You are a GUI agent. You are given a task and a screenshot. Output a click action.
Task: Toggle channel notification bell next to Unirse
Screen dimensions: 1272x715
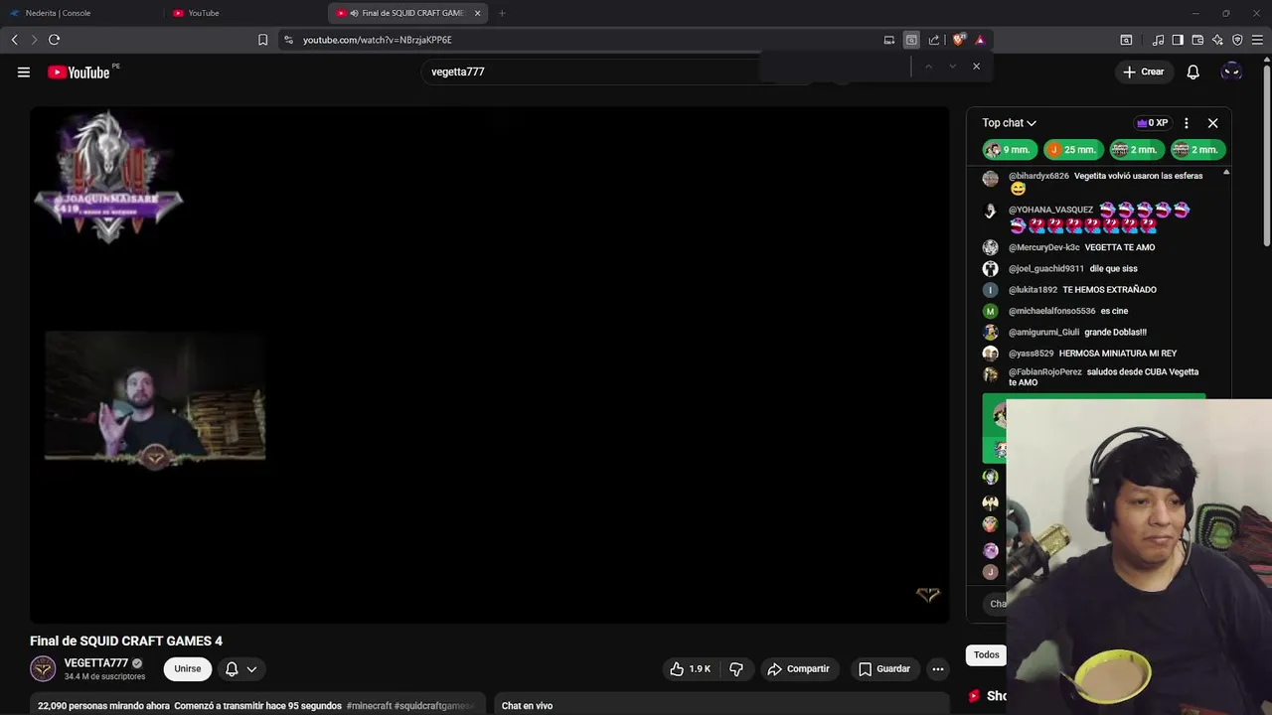click(232, 669)
